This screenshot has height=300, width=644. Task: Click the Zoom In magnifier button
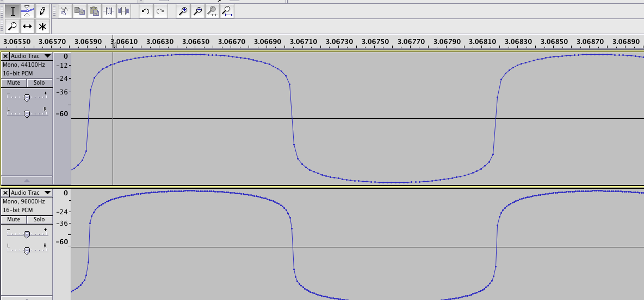point(183,11)
